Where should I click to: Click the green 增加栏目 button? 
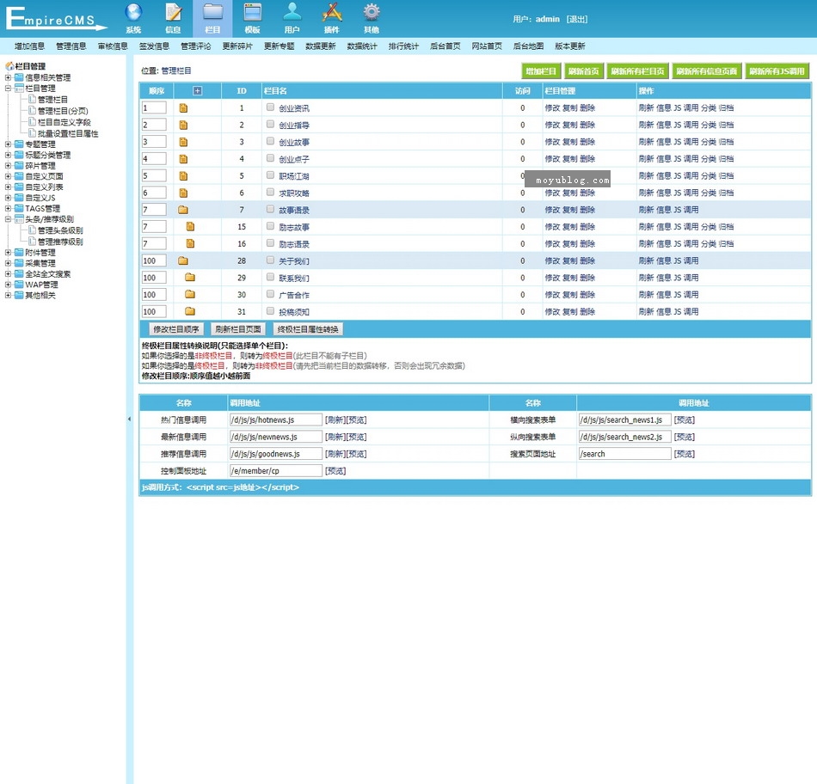point(541,71)
